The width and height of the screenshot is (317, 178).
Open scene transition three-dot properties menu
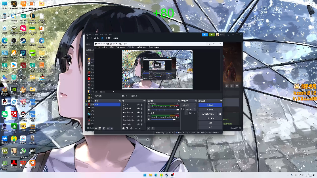coord(195,113)
